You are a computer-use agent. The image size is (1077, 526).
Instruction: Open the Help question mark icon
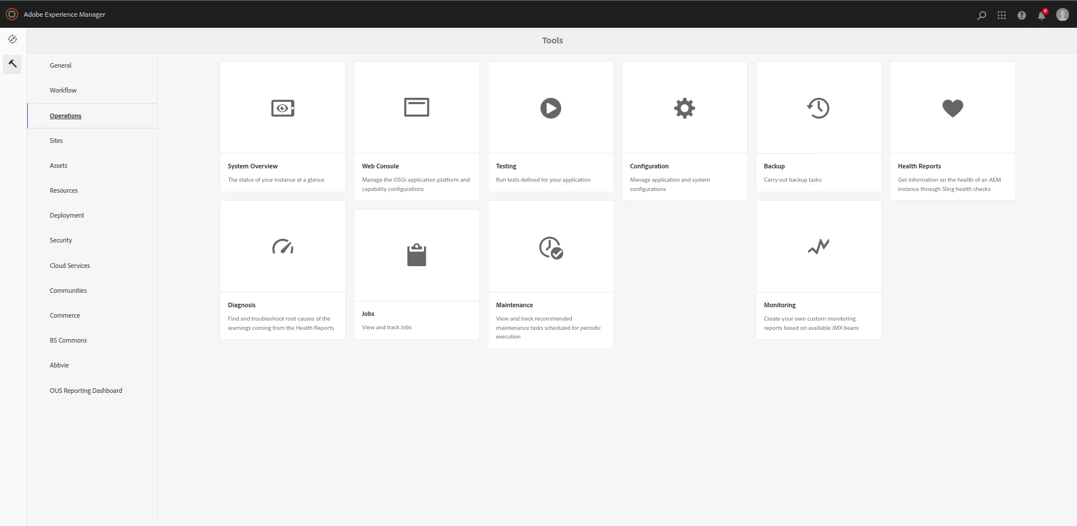(1021, 15)
